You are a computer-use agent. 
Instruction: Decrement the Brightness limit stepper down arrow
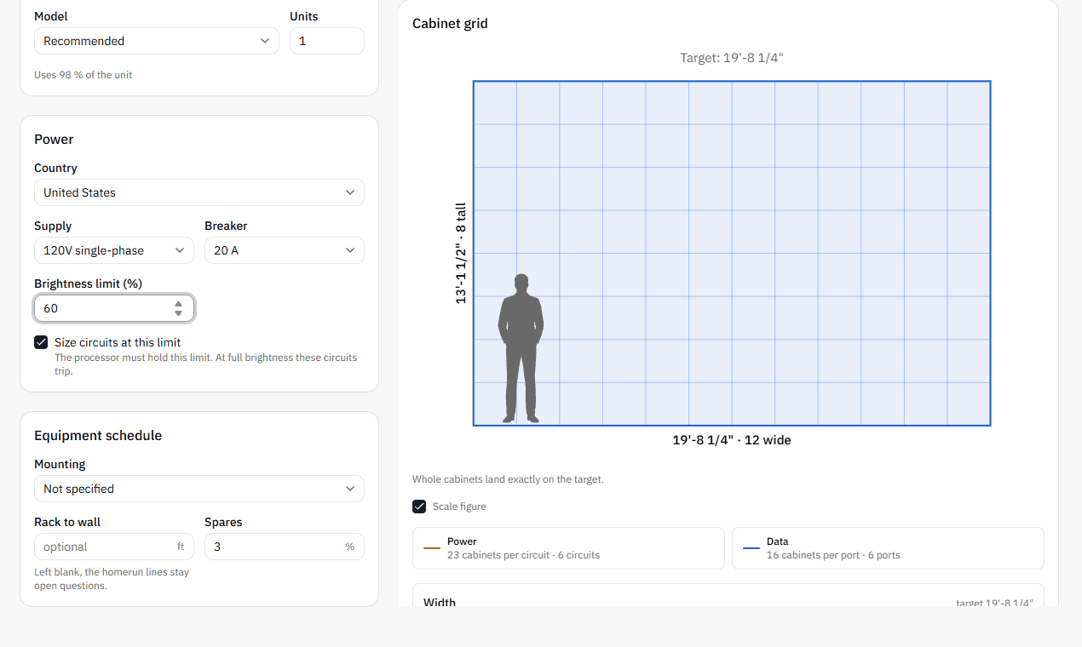tap(178, 313)
